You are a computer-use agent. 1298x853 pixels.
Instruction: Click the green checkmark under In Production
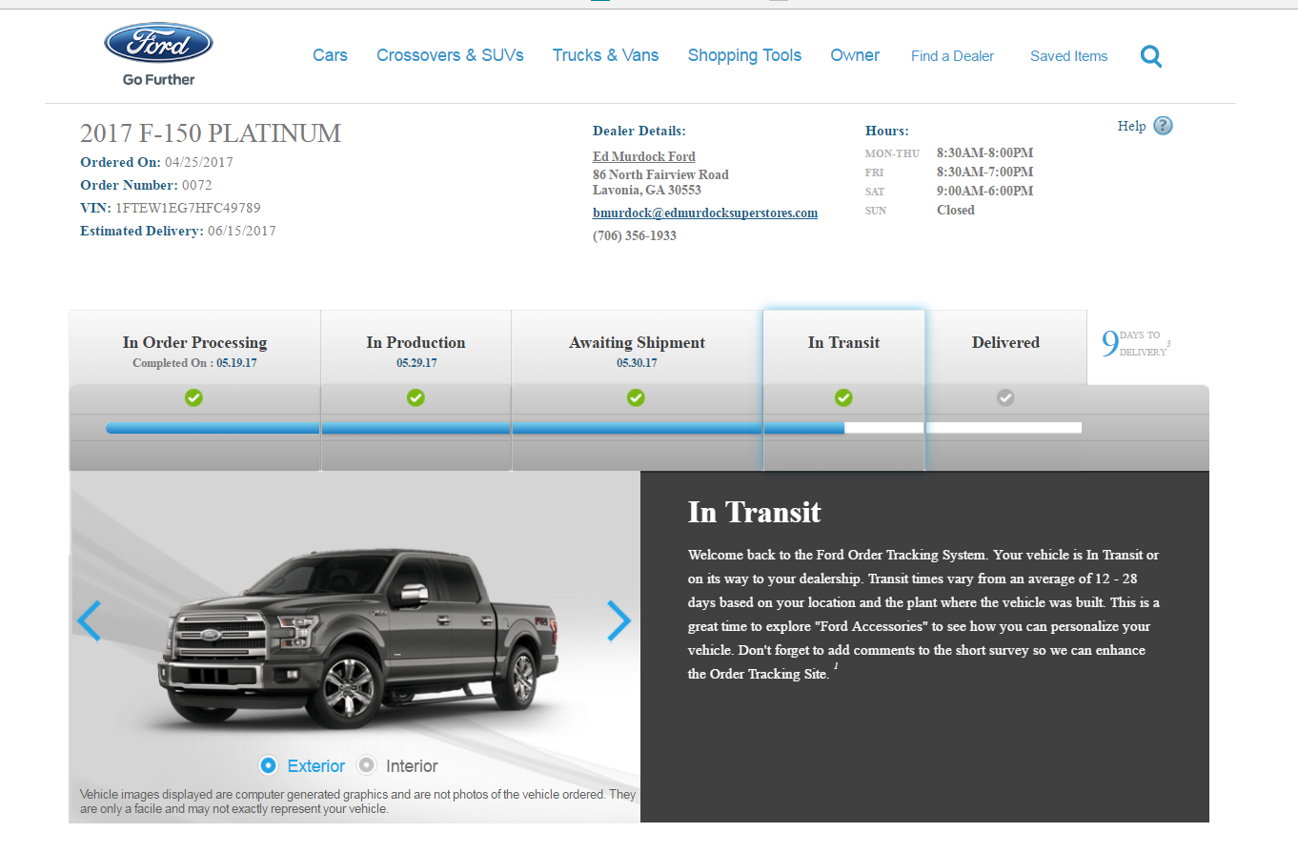[415, 397]
